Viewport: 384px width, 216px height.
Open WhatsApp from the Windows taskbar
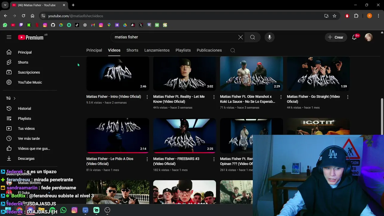click(x=63, y=210)
